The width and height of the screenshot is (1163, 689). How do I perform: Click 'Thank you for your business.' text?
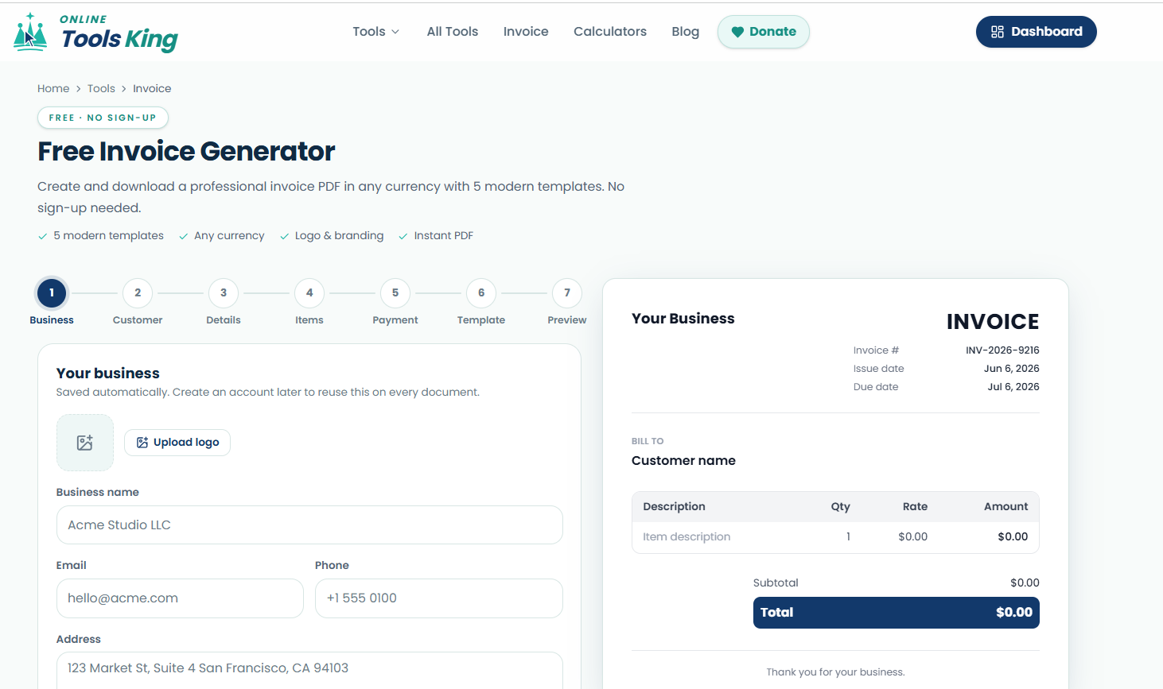click(x=835, y=672)
